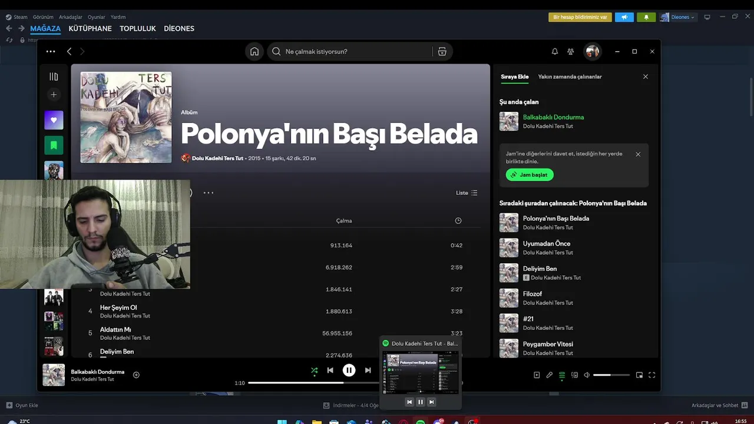
Task: Open Steam TOPLULUK tab
Action: (x=138, y=28)
